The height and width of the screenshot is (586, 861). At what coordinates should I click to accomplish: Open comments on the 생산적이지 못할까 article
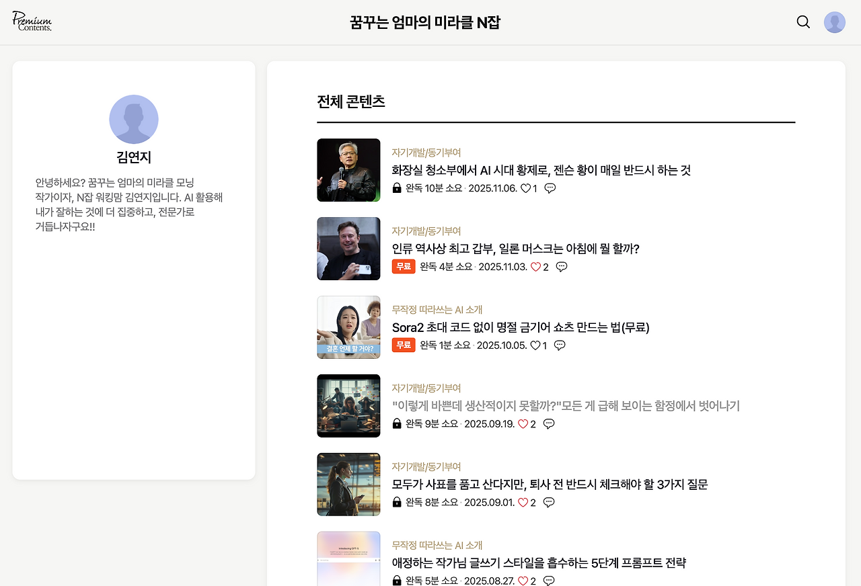coord(549,424)
